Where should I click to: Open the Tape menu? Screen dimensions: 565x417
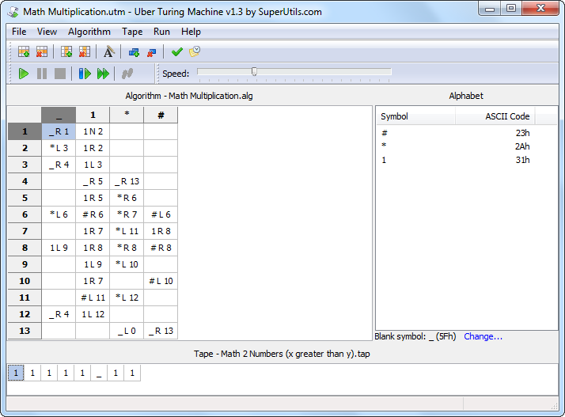tap(132, 32)
